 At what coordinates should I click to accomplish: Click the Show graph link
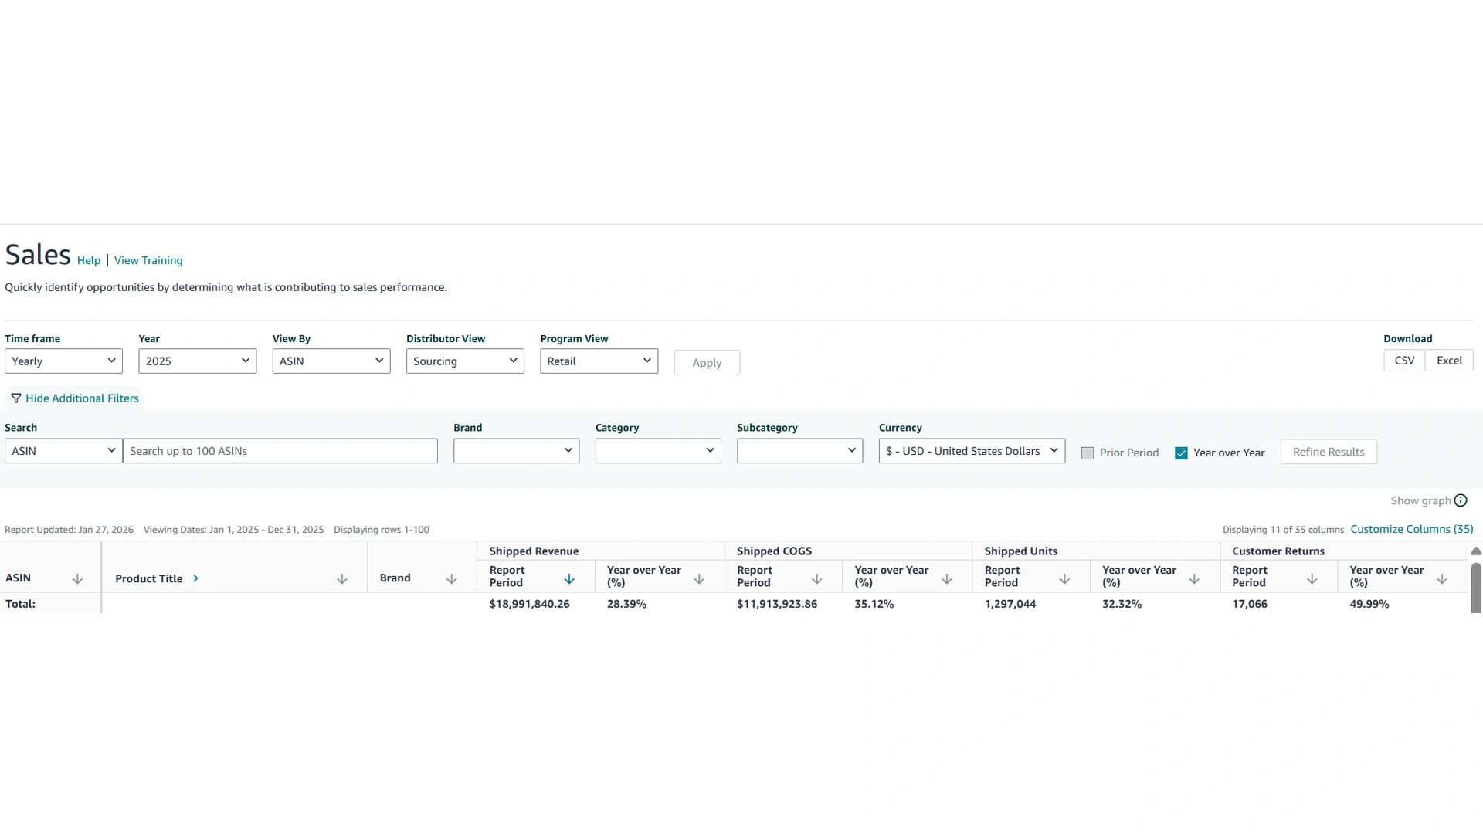tap(1421, 500)
